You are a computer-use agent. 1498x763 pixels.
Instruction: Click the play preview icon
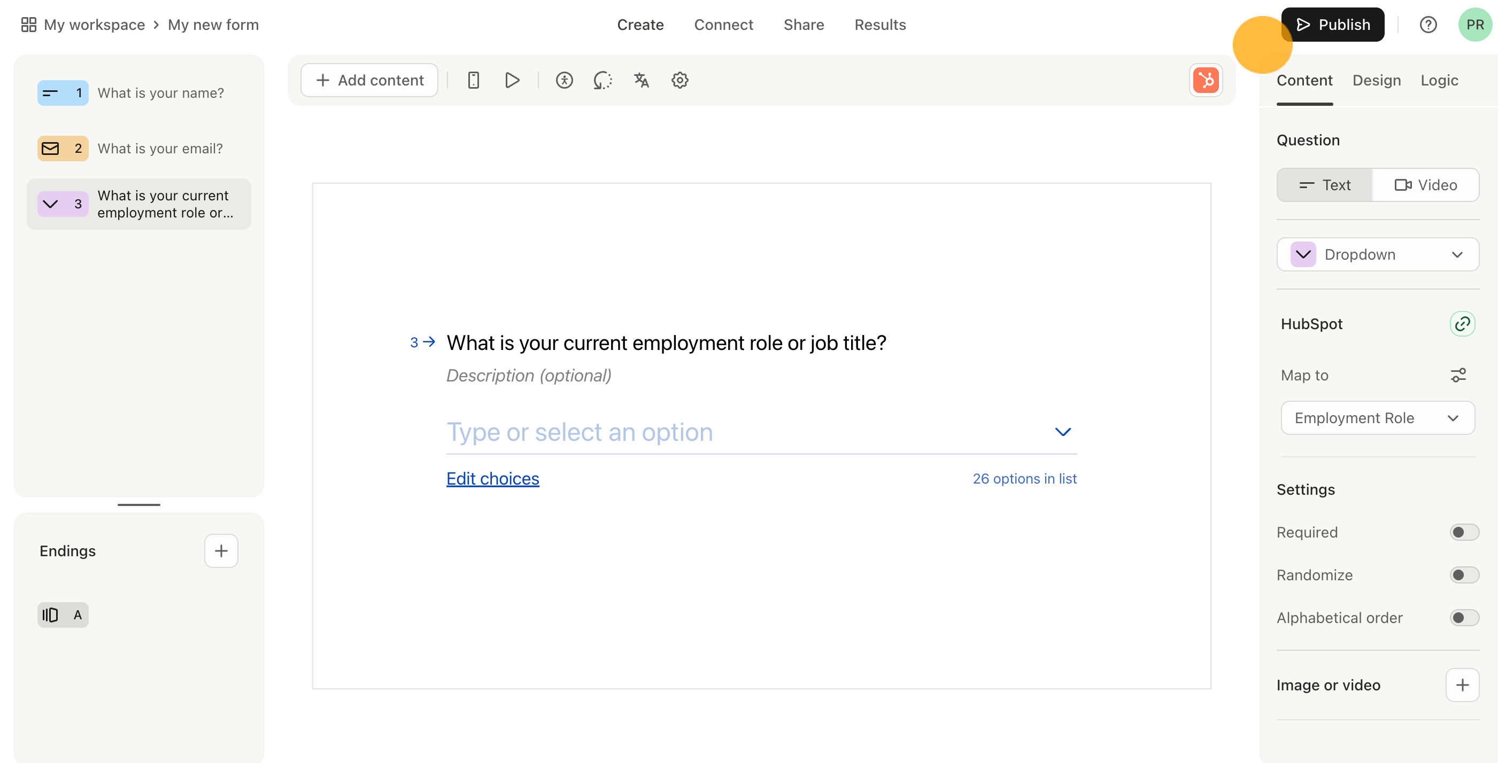(512, 80)
